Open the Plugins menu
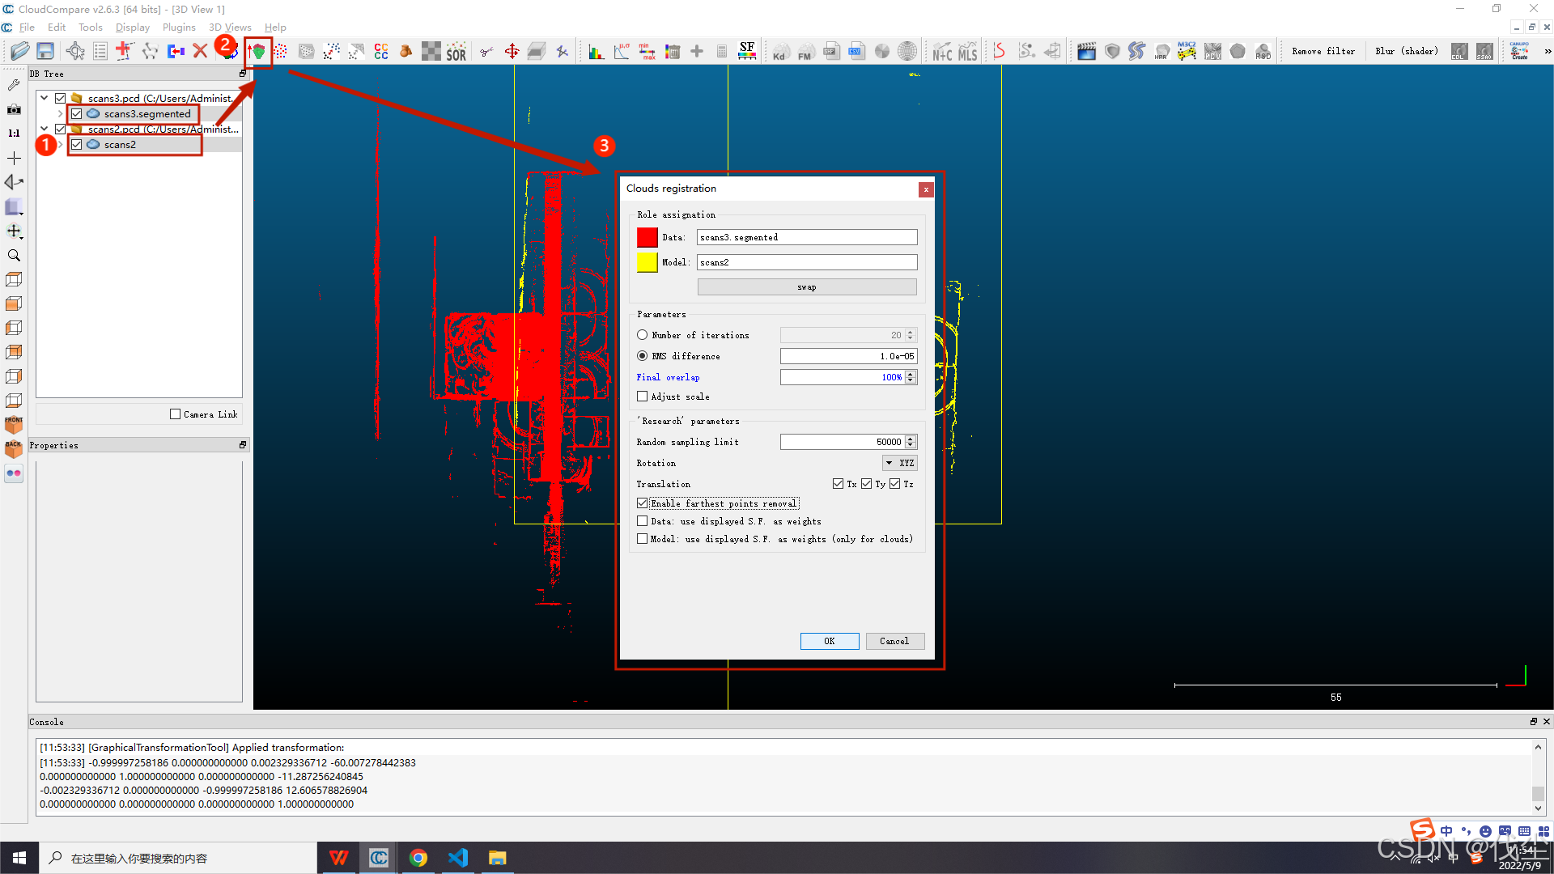Viewport: 1554px width, 874px height. [179, 27]
